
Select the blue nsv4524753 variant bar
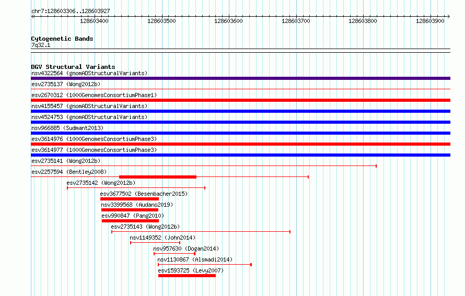point(240,122)
